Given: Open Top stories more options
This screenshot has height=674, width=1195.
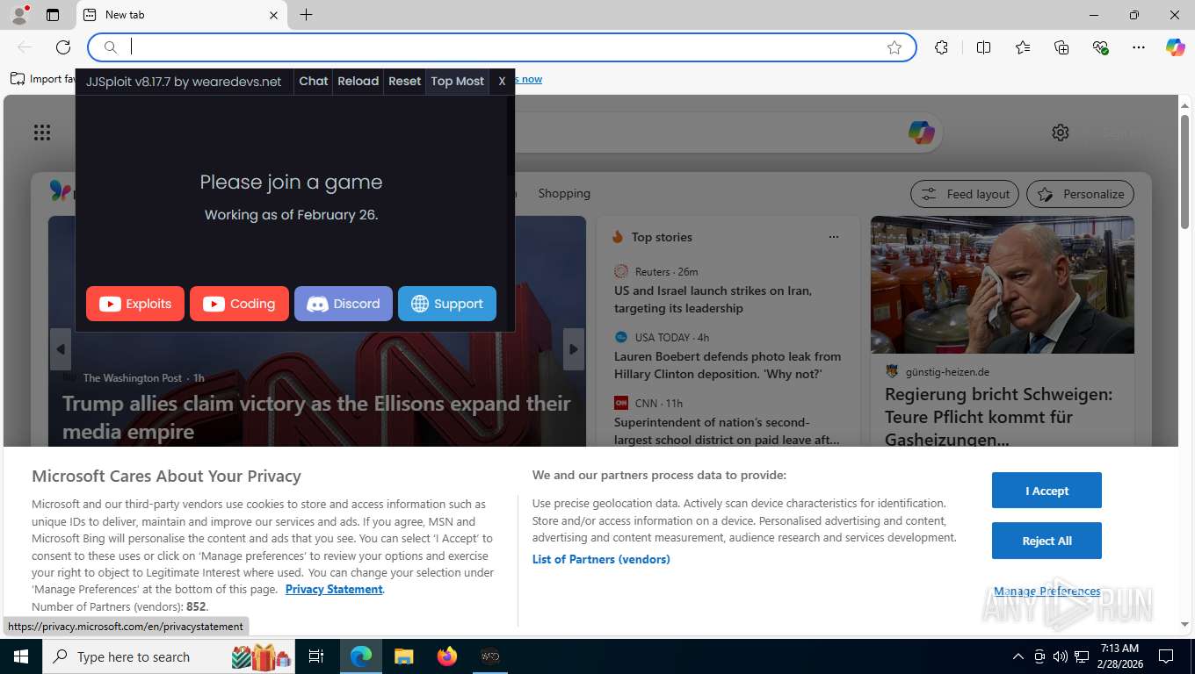Looking at the screenshot, I should click(834, 237).
